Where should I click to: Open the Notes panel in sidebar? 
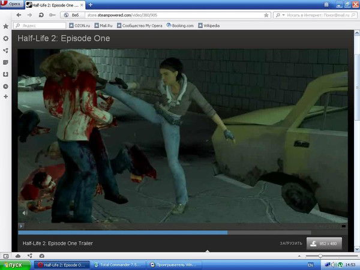pyautogui.click(x=5, y=62)
